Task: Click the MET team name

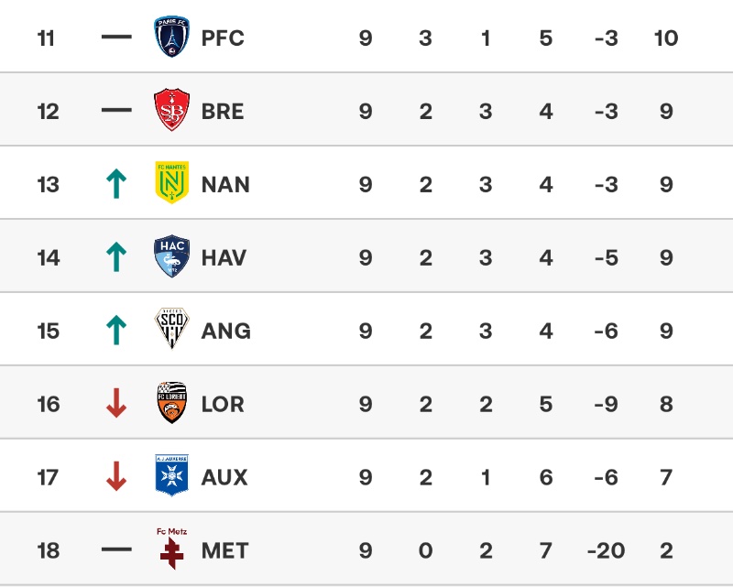Action: (x=224, y=551)
